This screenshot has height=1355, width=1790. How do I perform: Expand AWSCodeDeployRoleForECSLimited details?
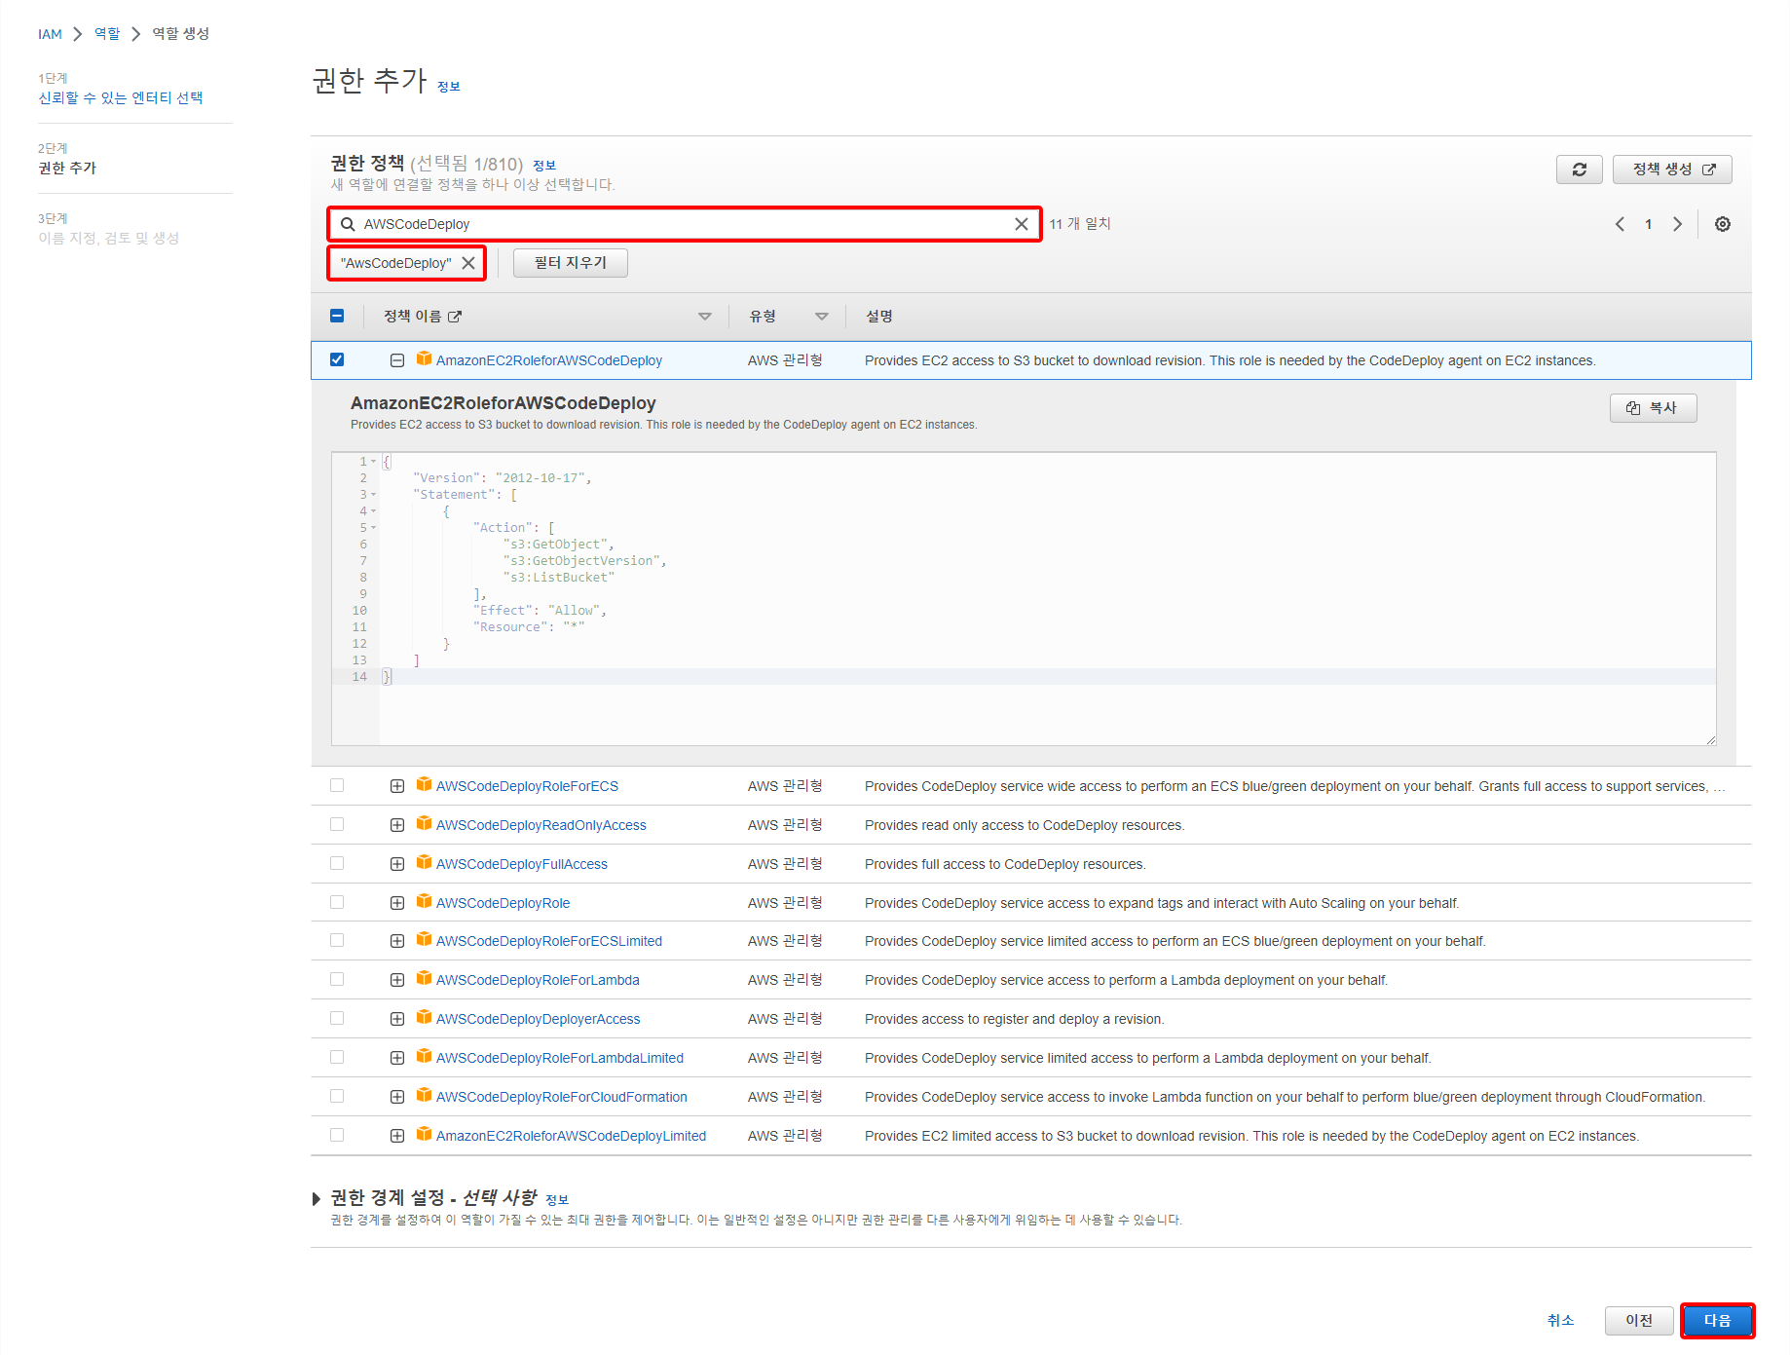(397, 941)
